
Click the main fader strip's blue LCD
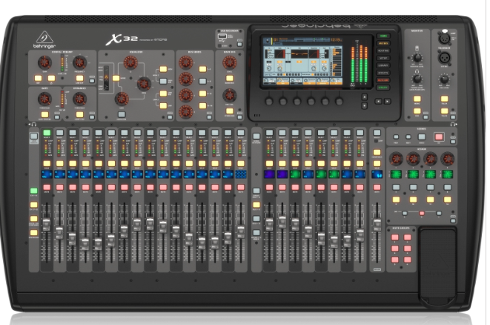click(x=377, y=174)
